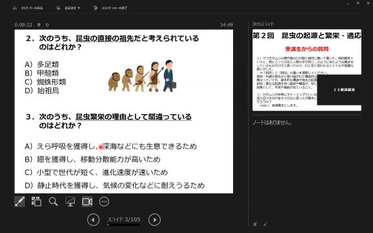This screenshot has width=373, height=233.
Task: Toggle the camera video button
Action: click(x=87, y=202)
